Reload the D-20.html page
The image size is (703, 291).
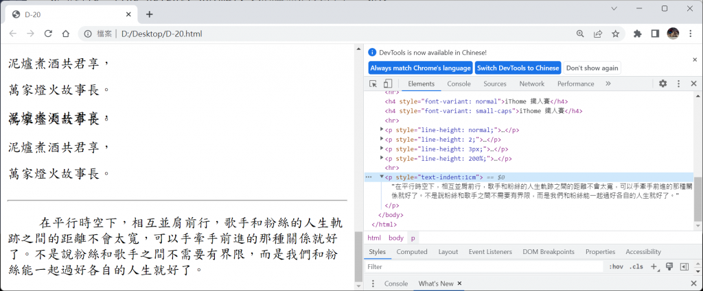pos(48,34)
